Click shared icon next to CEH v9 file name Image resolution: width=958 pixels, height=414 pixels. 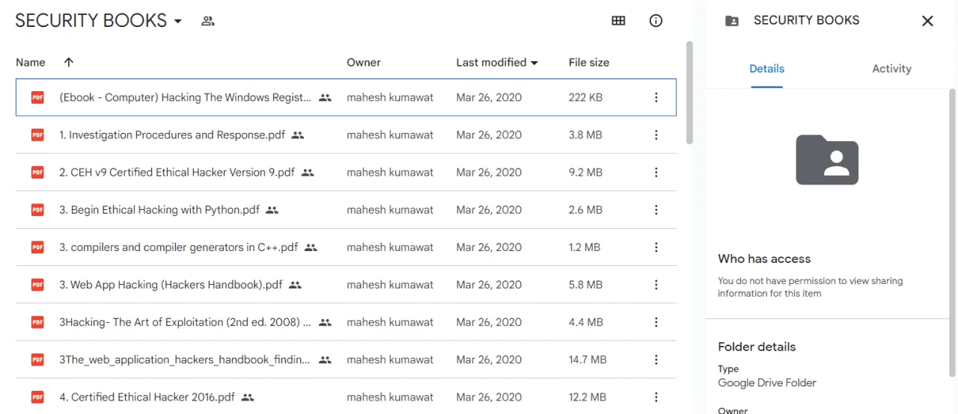[x=308, y=173]
